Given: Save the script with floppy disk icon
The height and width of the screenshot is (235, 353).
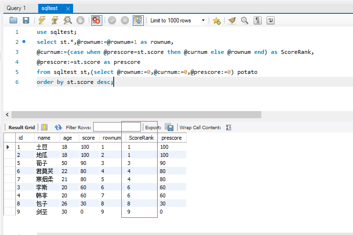Looking at the screenshot, I should click(x=26, y=20).
